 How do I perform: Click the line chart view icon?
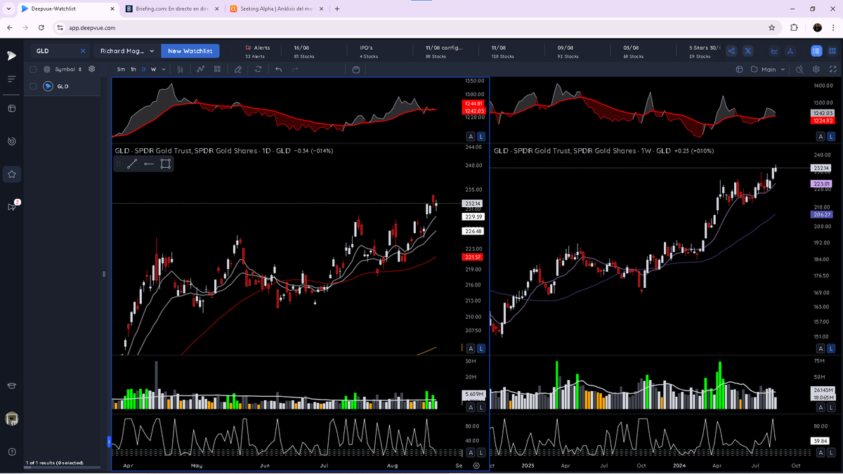(x=774, y=51)
